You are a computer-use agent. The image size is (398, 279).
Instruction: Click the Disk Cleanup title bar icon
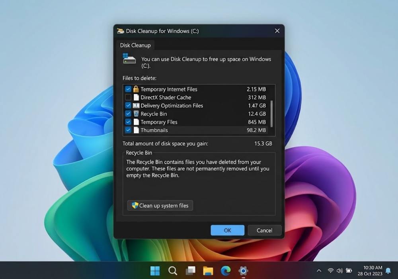pyautogui.click(x=121, y=31)
